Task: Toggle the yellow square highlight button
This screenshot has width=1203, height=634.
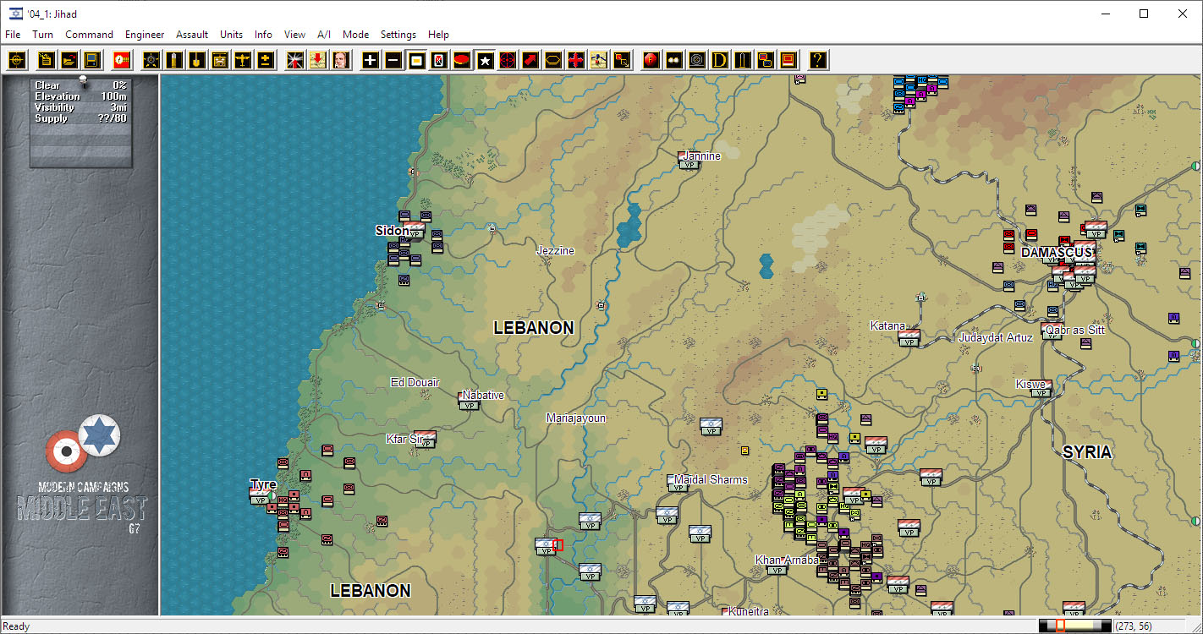Action: click(x=416, y=60)
